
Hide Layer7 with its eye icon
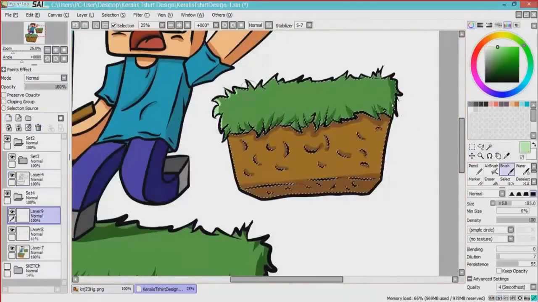12,249
